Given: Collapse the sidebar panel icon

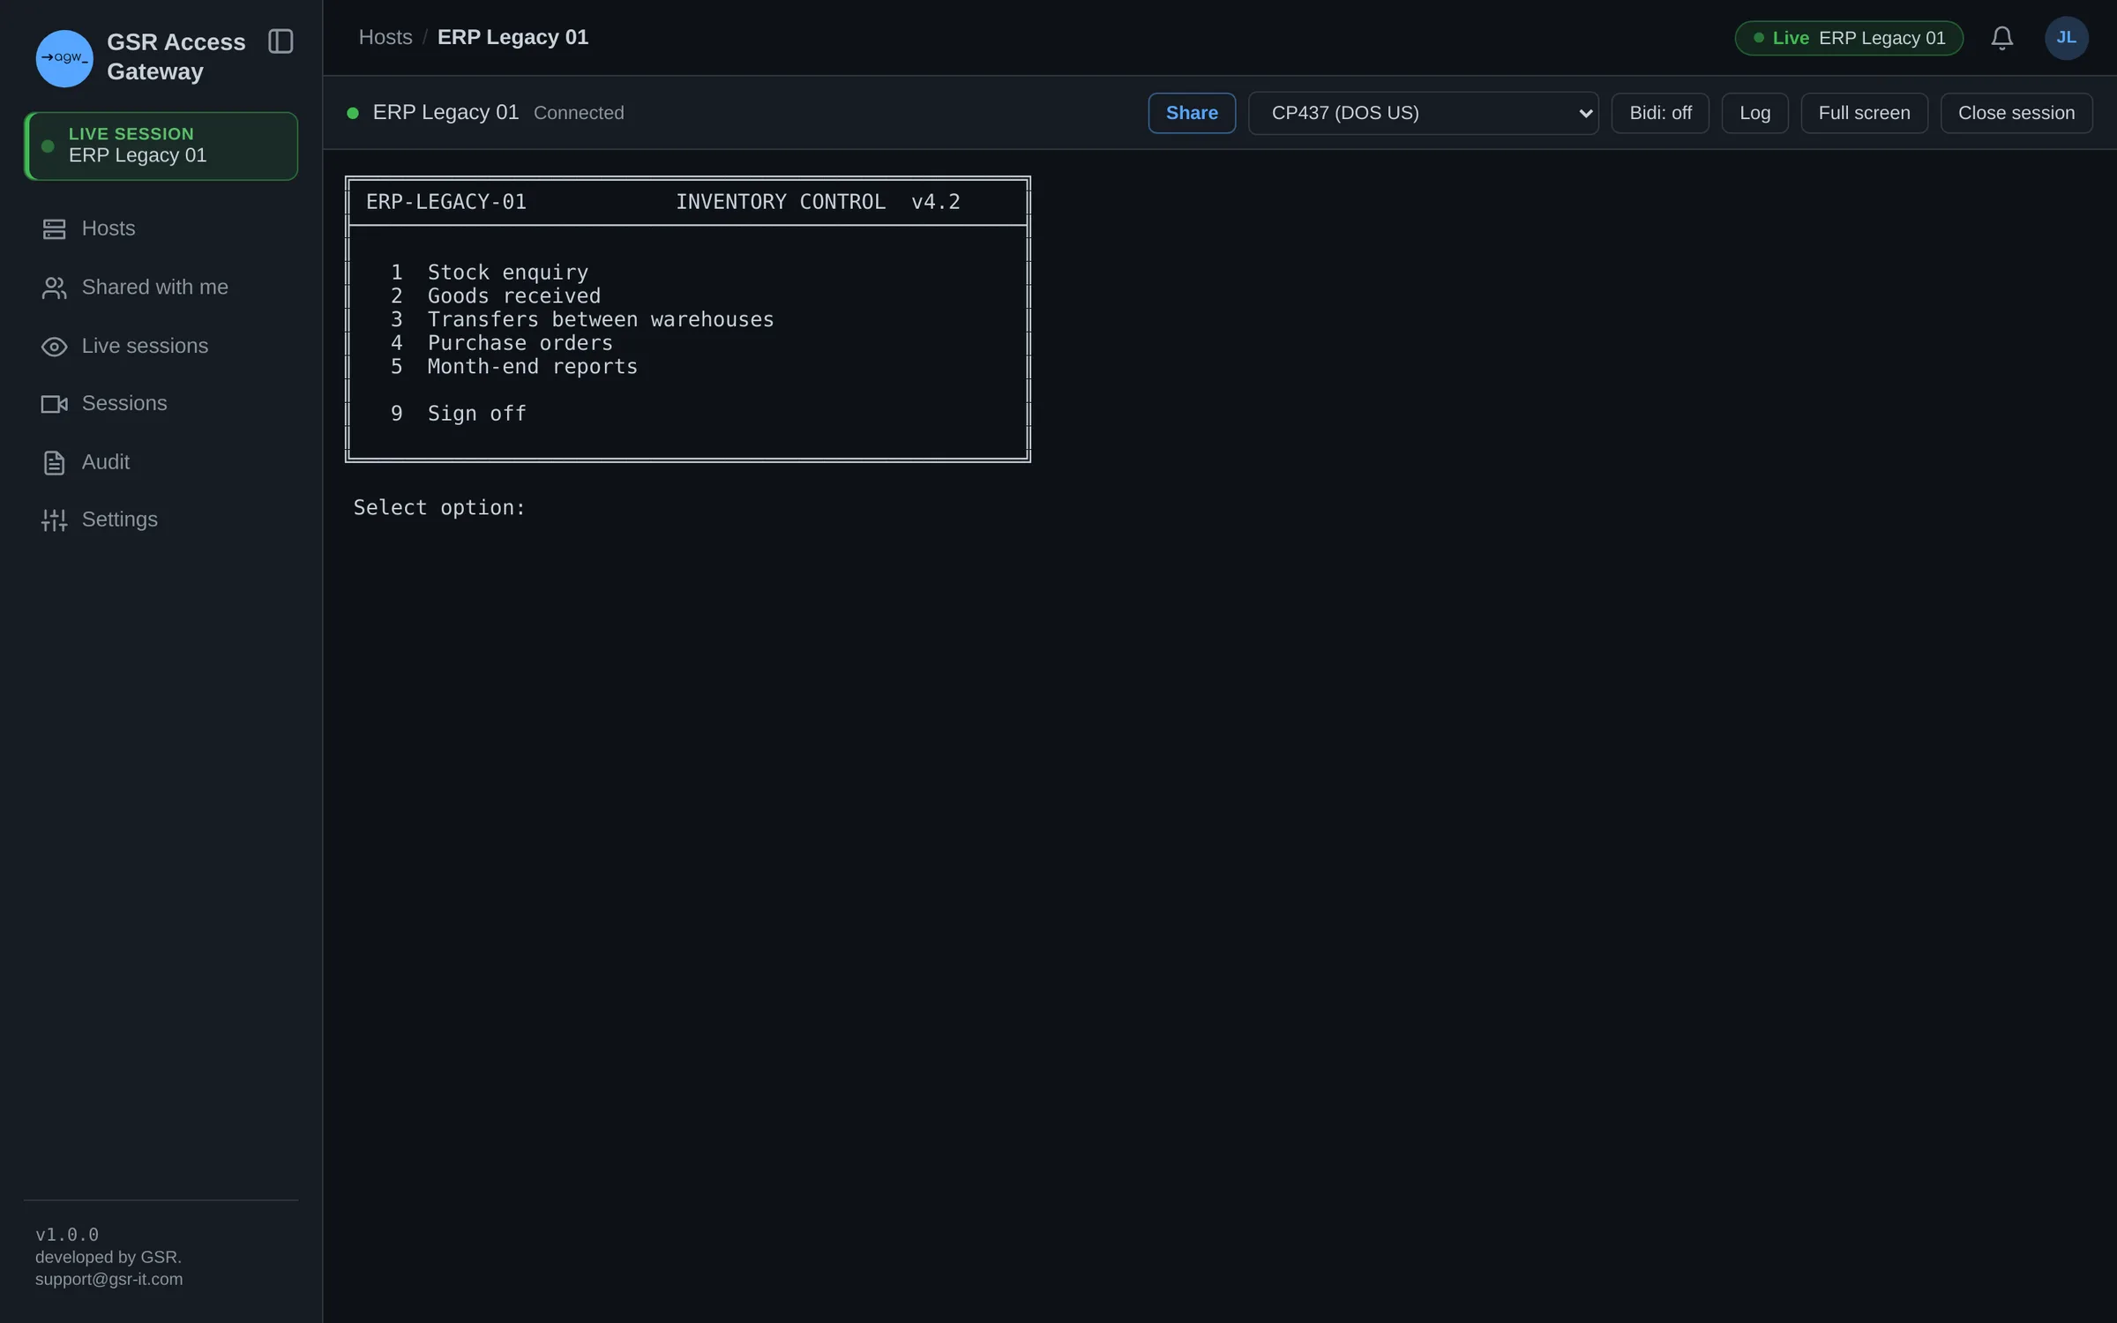Looking at the screenshot, I should point(281,41).
